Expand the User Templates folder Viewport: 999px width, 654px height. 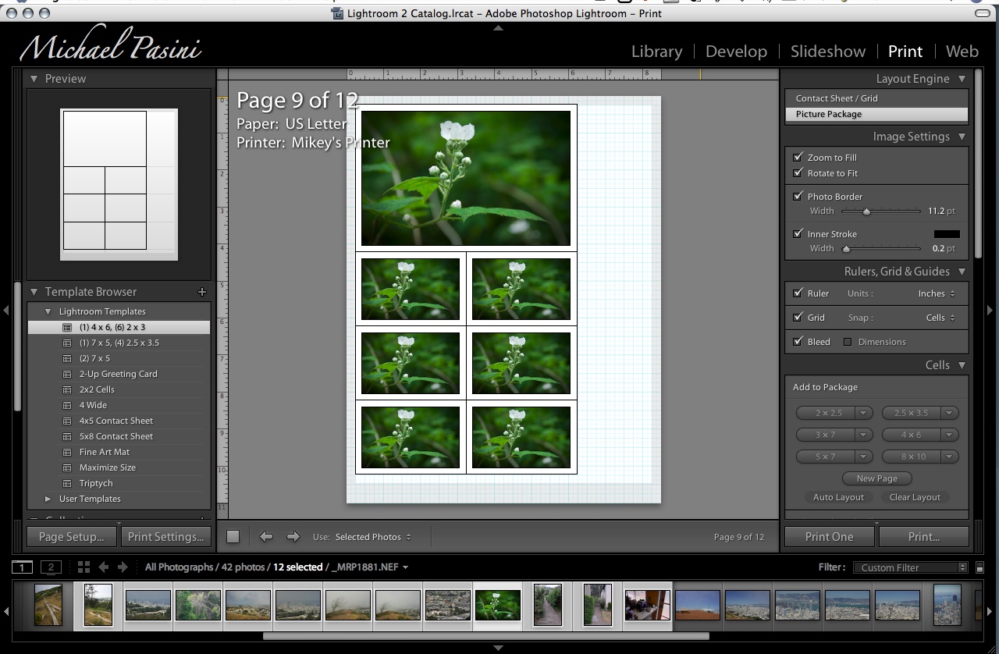pos(48,499)
